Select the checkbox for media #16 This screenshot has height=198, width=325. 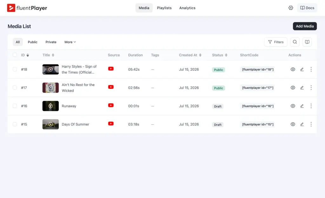tap(15, 106)
